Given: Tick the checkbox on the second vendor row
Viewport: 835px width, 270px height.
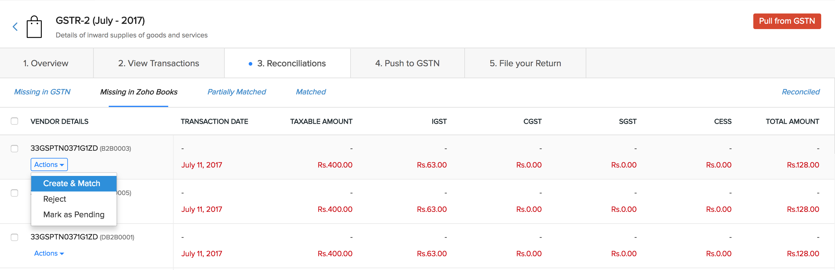Looking at the screenshot, I should click(x=15, y=193).
